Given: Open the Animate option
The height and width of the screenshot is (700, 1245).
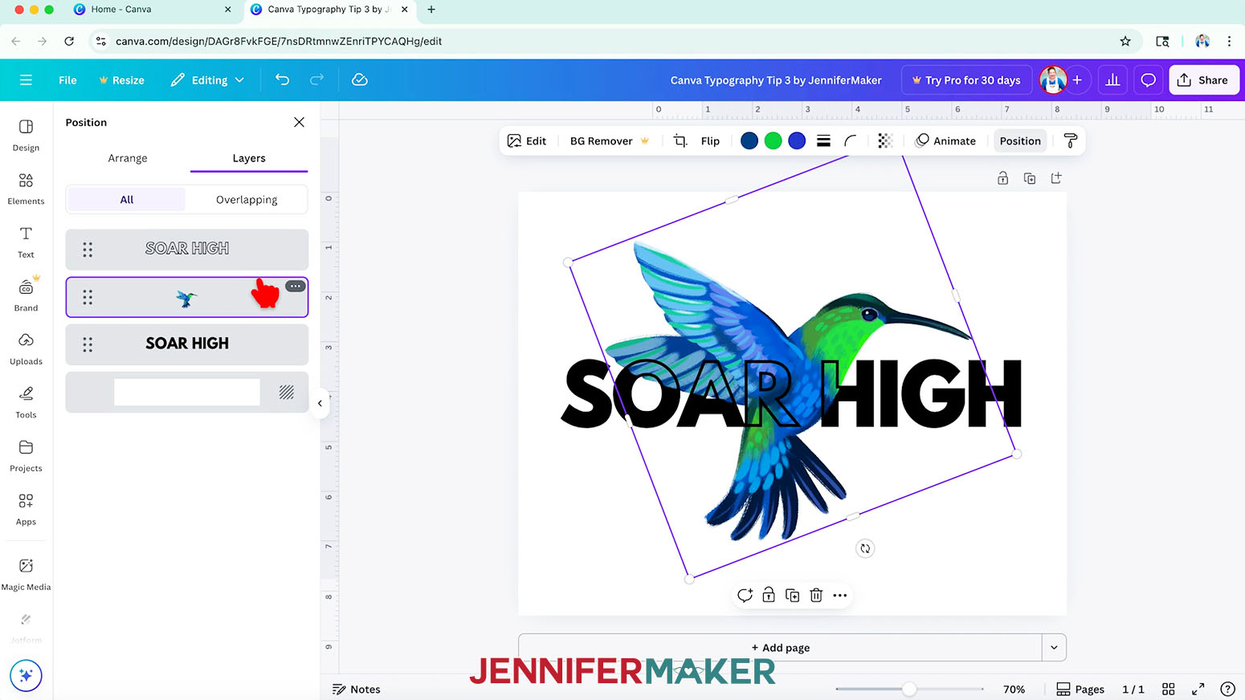Looking at the screenshot, I should click(x=945, y=140).
